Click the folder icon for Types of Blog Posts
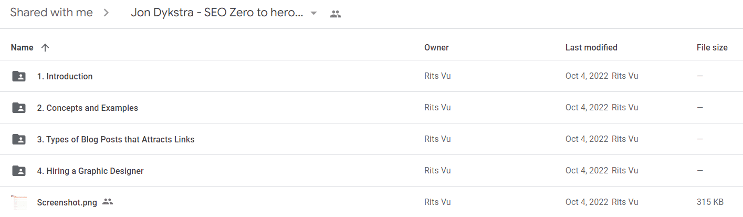743x217 pixels. point(18,139)
